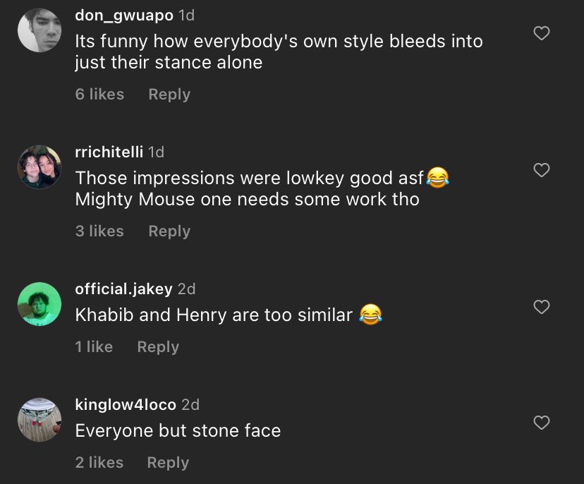584x484 pixels.
Task: Show the 1 like on official.jakey's comment
Action: click(94, 347)
